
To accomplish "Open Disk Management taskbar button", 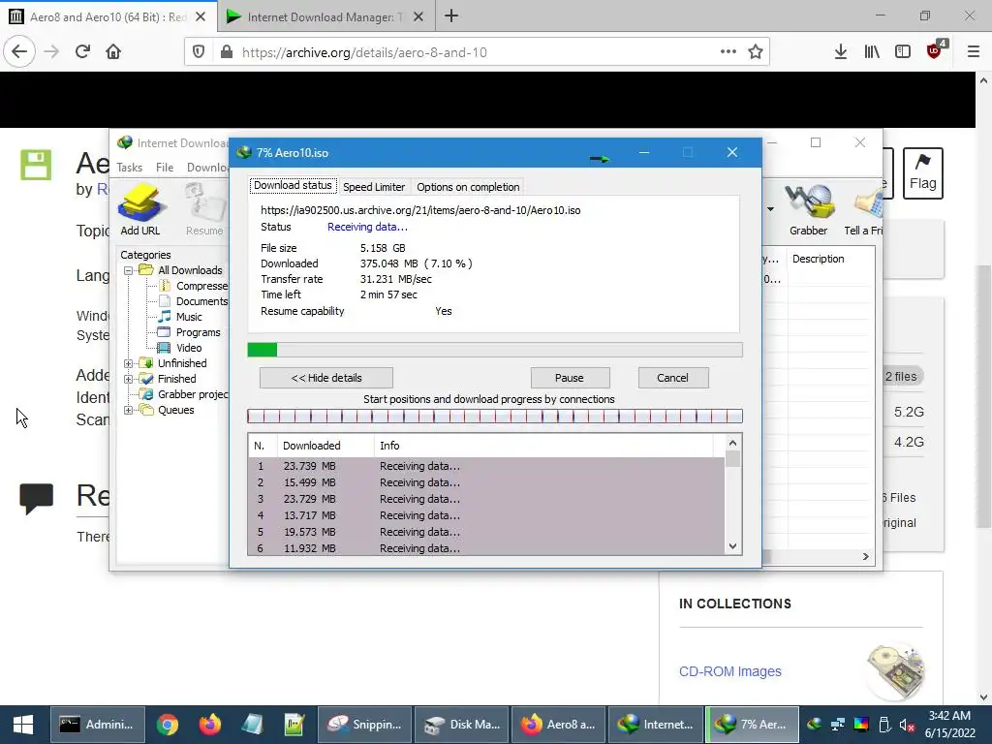I will point(462,725).
